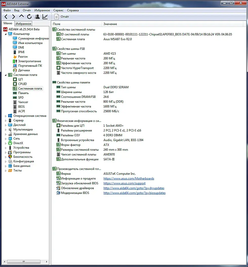
Task: Expand the Операционная система branch
Action: [6, 116]
